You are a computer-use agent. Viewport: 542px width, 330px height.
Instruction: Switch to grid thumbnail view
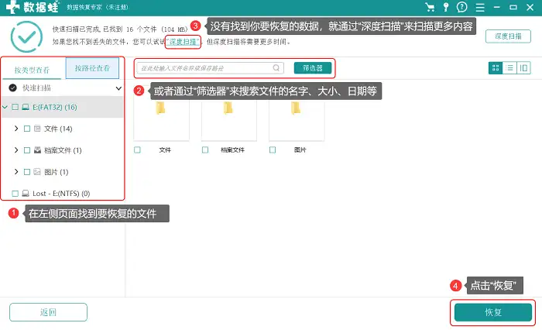pos(496,68)
